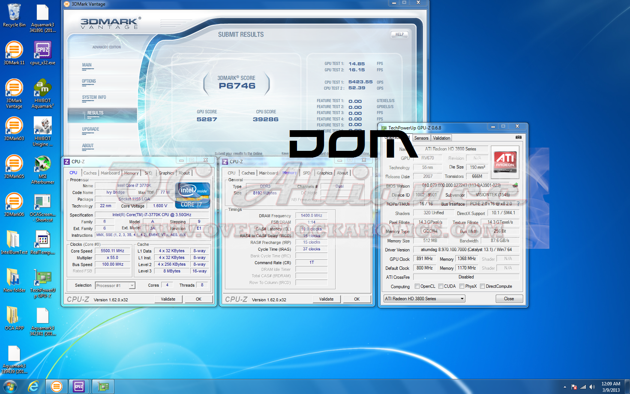Enable the PhysX checkbox in GPU-Z
Screen dimensions: 630x394
tap(462, 286)
